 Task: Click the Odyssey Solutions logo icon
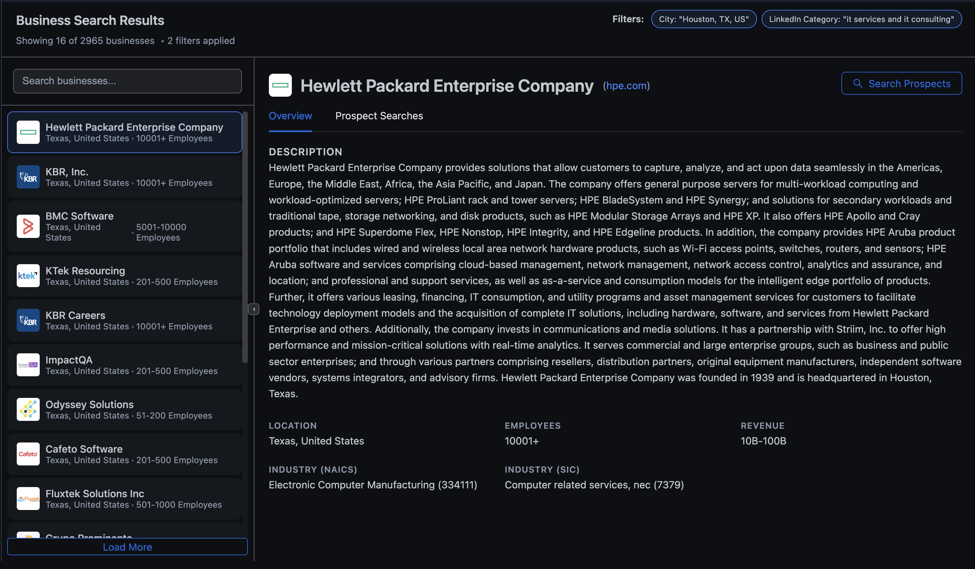28,409
